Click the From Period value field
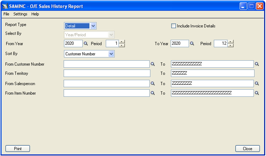This screenshot has height=156, width=266. (x=113, y=44)
